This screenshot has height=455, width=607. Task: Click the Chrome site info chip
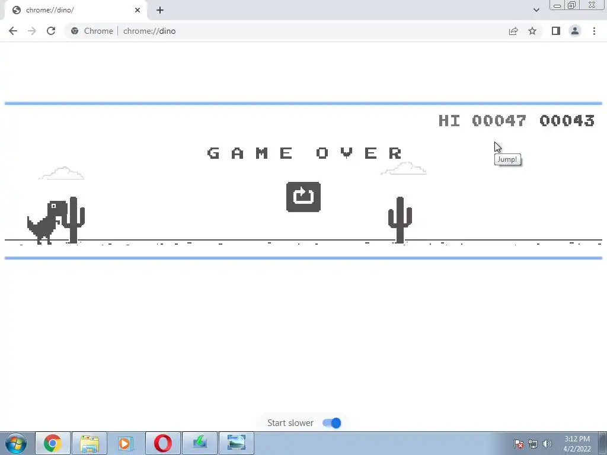tap(92, 31)
